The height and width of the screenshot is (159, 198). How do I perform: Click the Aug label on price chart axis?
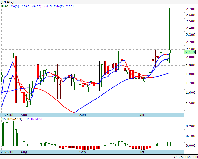pyautogui.click(x=24, y=115)
